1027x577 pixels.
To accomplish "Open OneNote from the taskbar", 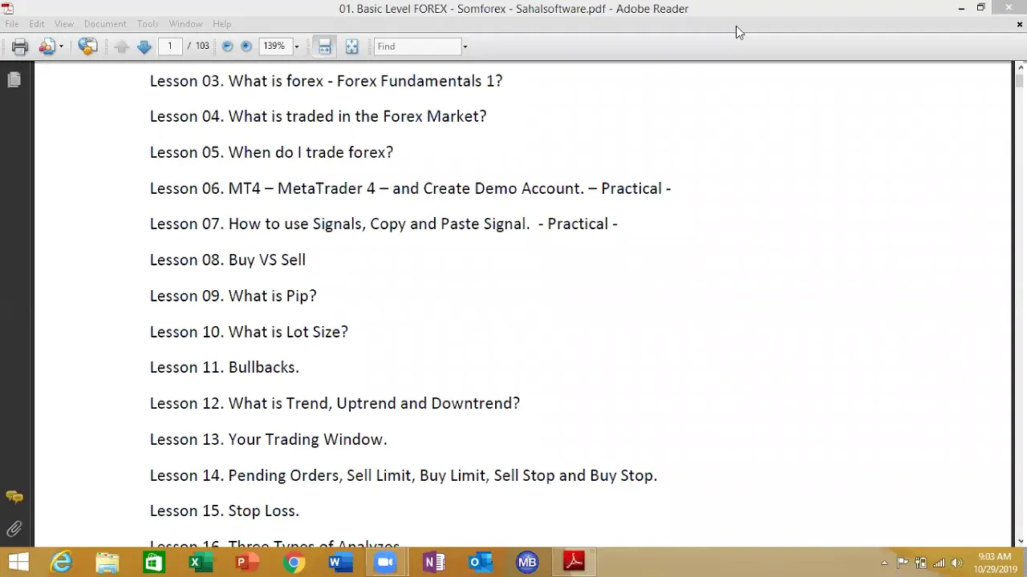I will click(x=433, y=563).
